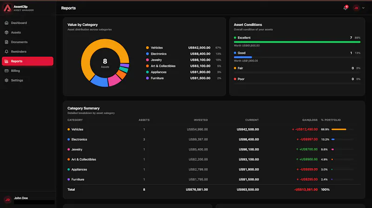Click the ASSETS column header
Screen dimensions: 372x208
(144, 120)
